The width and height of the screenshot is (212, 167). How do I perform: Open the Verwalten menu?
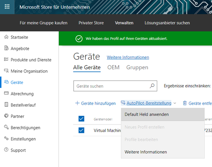124,23
